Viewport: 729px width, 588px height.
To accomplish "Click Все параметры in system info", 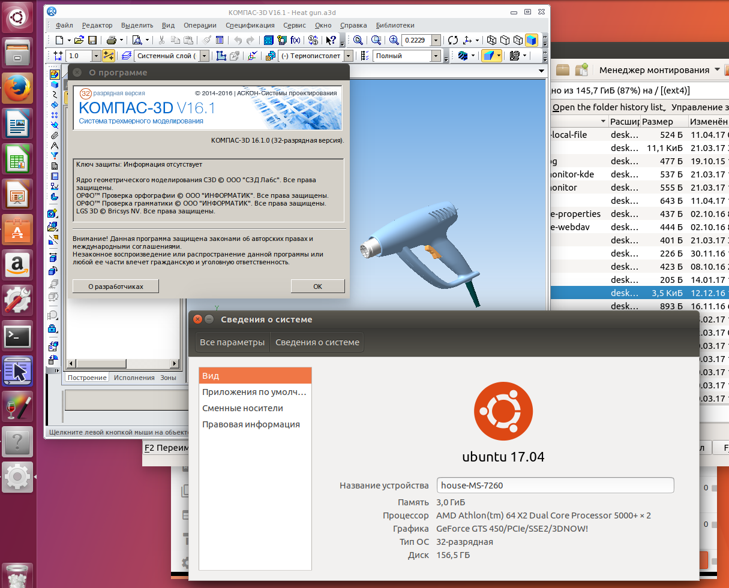I will [x=232, y=342].
